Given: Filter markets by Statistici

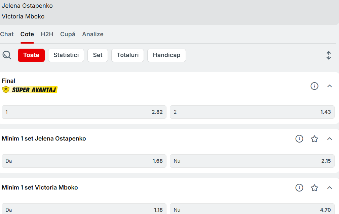Looking at the screenshot, I should tap(66, 55).
